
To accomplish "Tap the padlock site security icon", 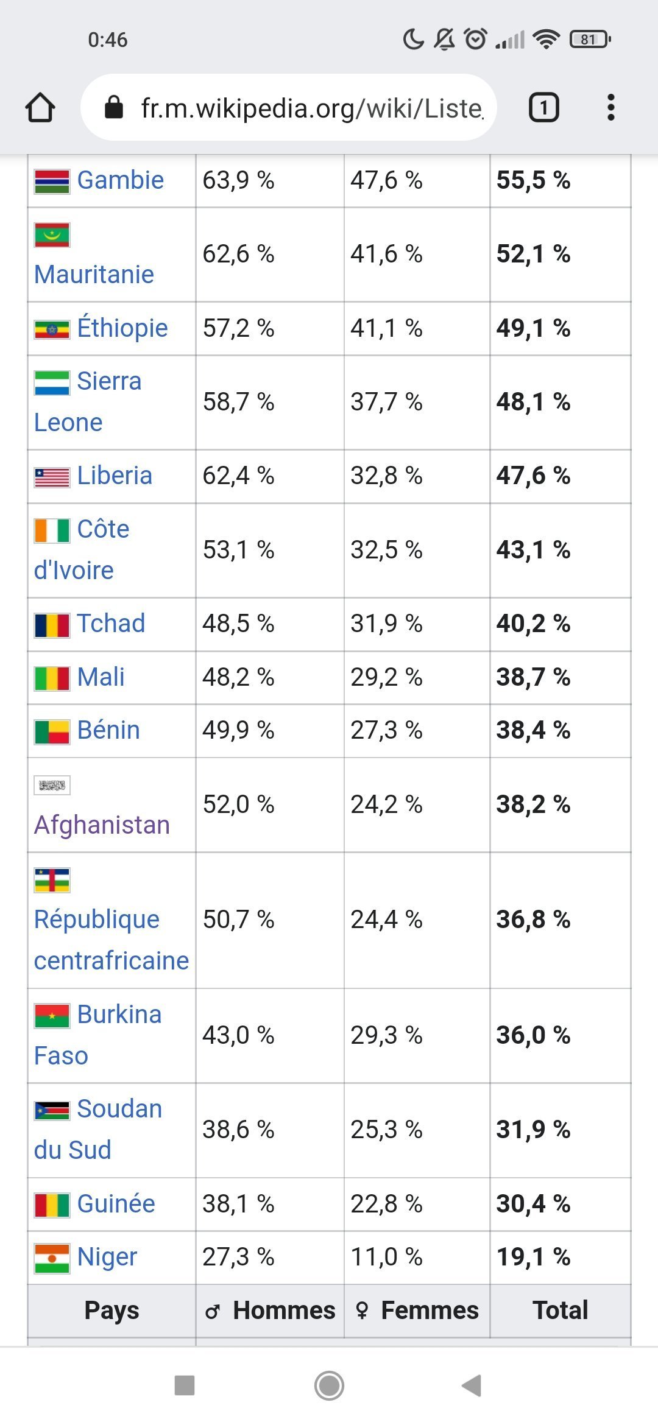I will 114,108.
